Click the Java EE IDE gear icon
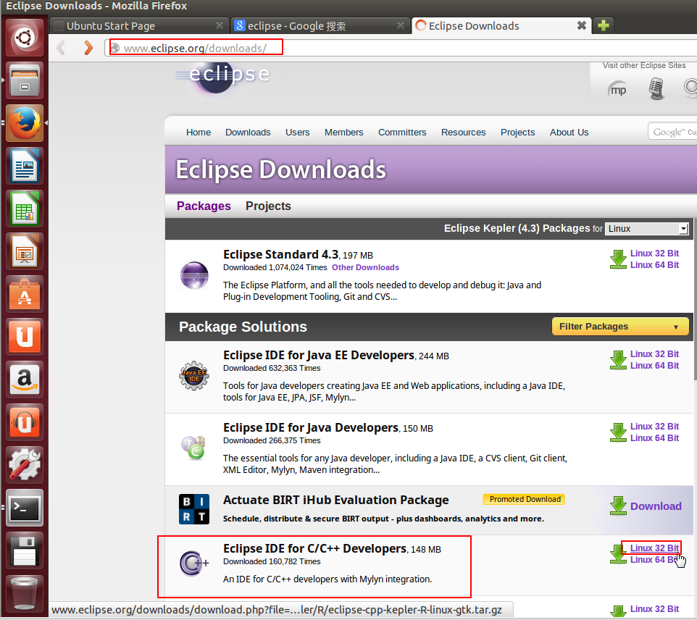697x620 pixels. pos(194,376)
